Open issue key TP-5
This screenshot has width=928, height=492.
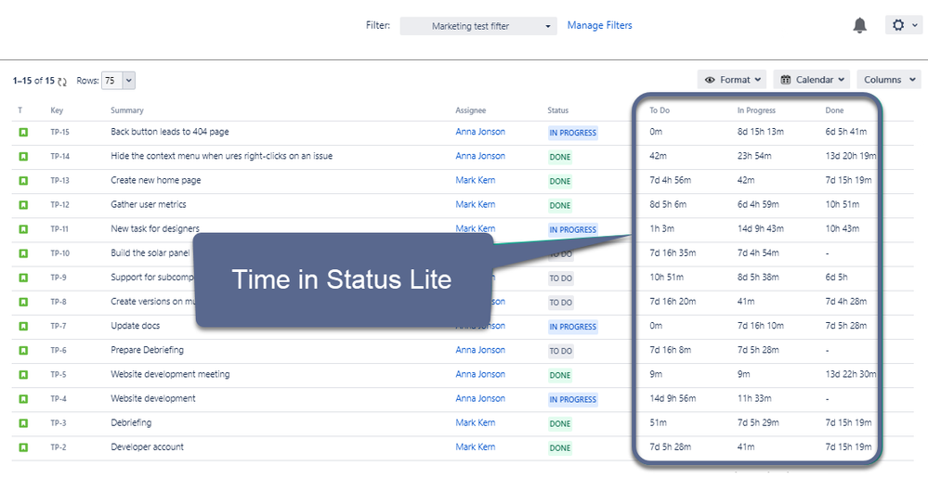pyautogui.click(x=58, y=375)
